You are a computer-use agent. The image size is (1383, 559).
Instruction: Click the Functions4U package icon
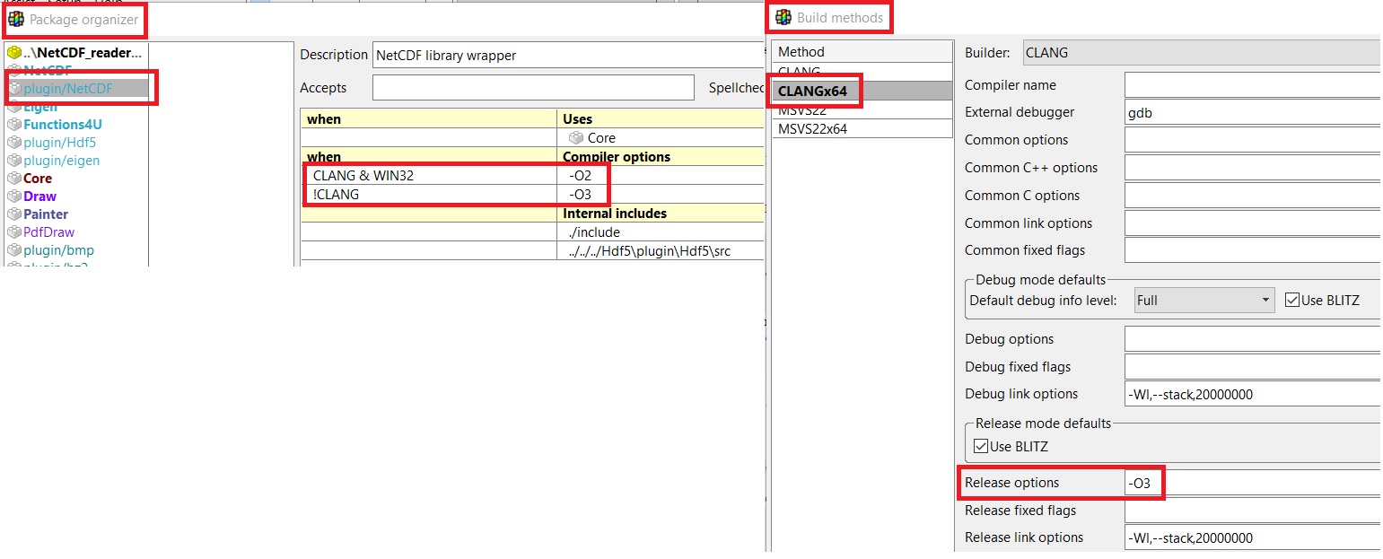(x=13, y=125)
